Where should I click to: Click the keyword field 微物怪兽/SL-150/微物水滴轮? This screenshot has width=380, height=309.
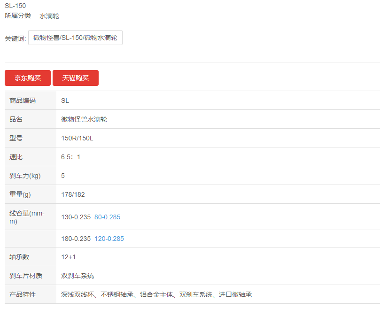75,38
